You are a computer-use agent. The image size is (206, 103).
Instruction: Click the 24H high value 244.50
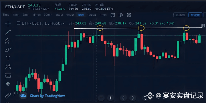73,9
